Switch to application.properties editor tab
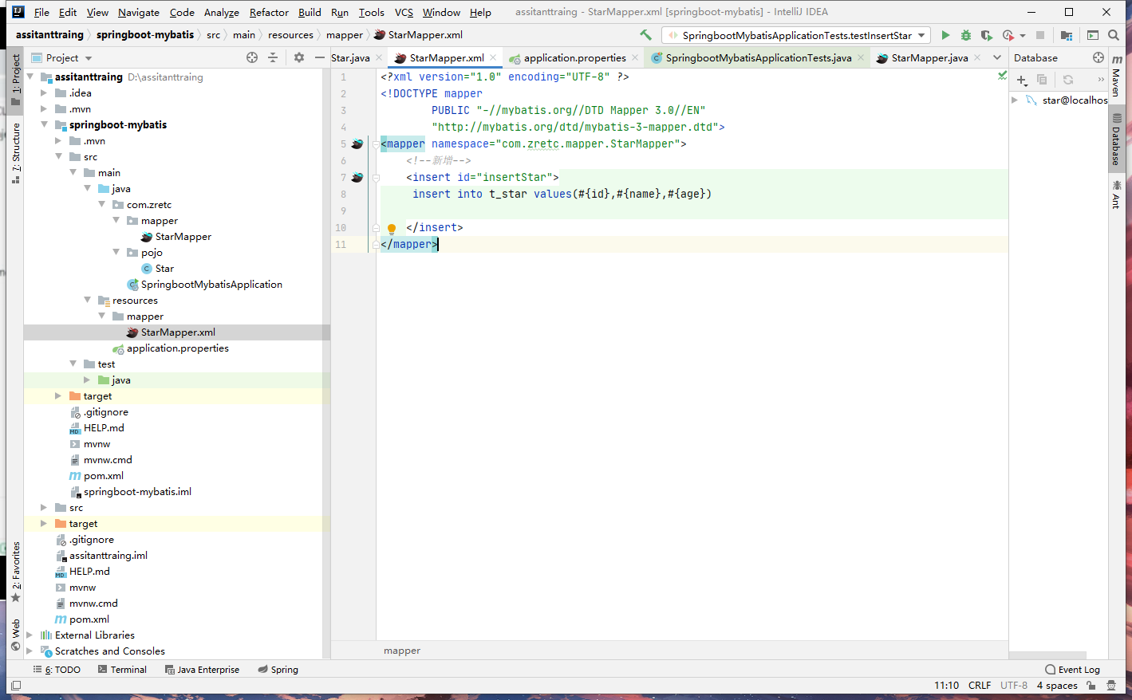Viewport: 1132px width, 700px height. pyautogui.click(x=574, y=58)
